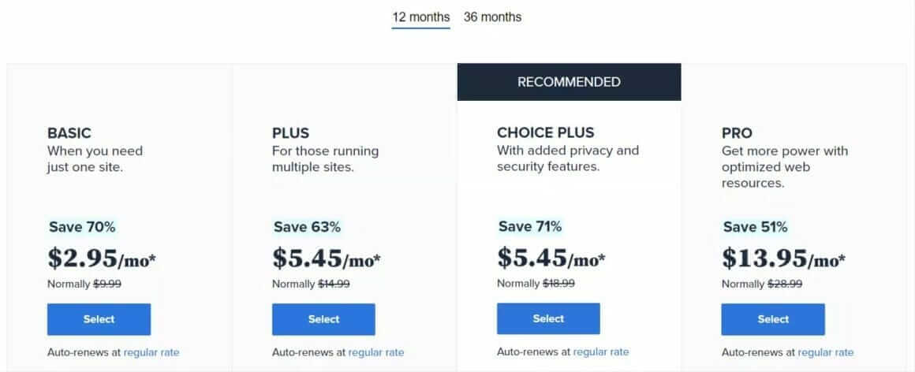Switch to the 36 months tab
This screenshot has height=372, width=915.
click(x=492, y=17)
